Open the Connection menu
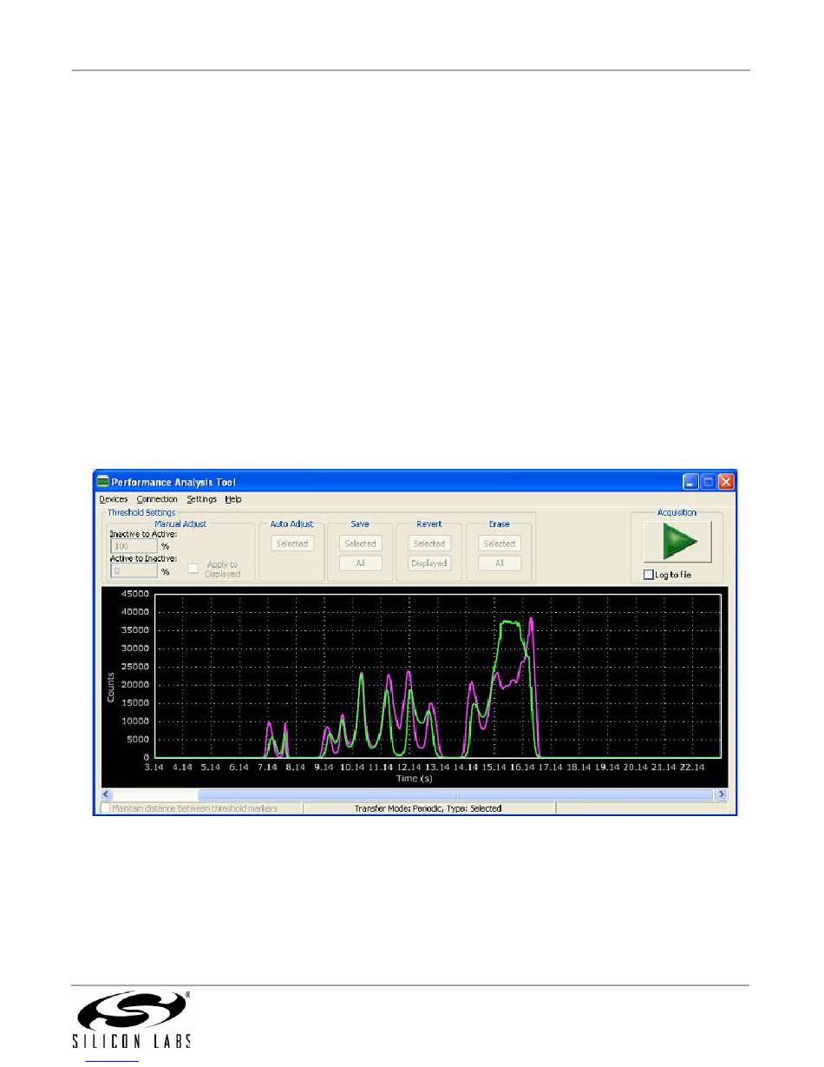The height and width of the screenshot is (1067, 824). coord(157,499)
